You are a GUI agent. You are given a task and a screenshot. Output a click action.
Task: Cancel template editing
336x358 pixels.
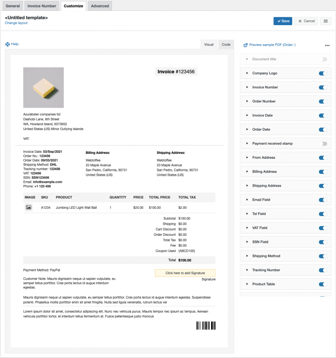tap(306, 21)
